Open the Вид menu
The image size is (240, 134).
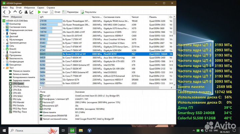tap(12, 8)
